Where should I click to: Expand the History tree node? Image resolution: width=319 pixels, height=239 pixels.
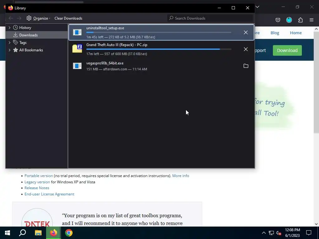(9, 27)
